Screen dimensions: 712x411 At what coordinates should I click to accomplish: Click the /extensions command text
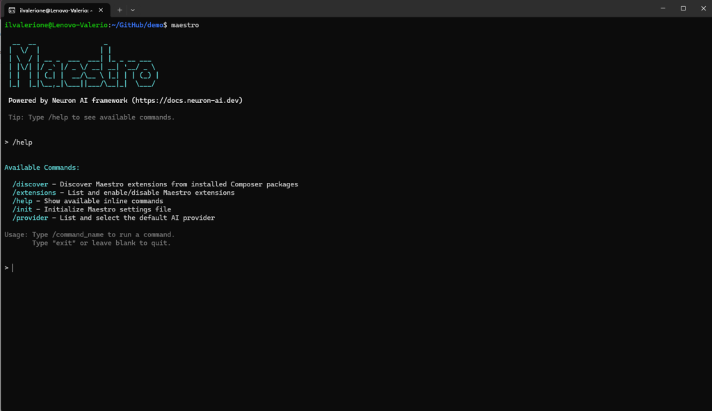click(x=34, y=193)
